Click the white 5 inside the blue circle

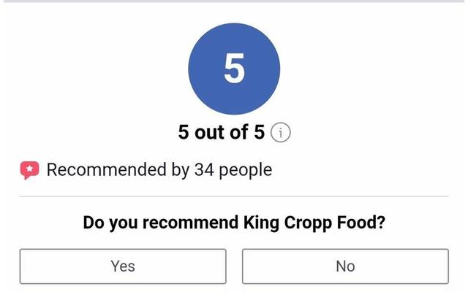pyautogui.click(x=234, y=68)
